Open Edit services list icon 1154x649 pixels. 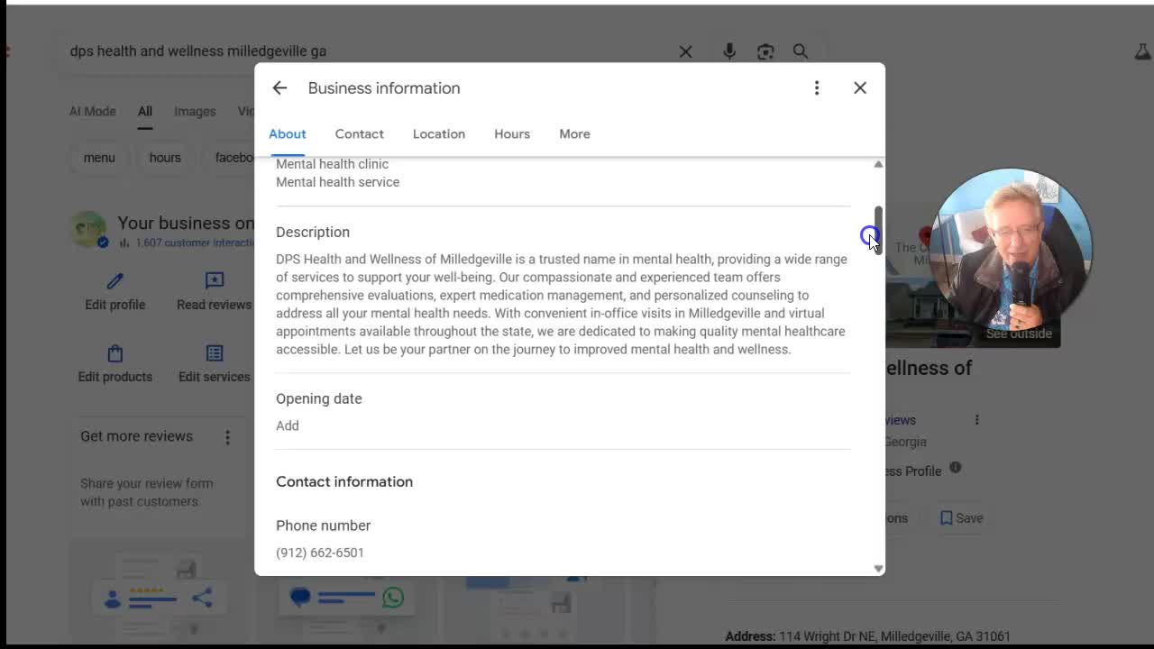click(214, 354)
